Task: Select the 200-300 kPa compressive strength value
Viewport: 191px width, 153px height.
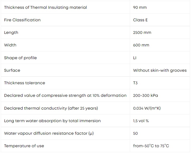Action: 145,96
